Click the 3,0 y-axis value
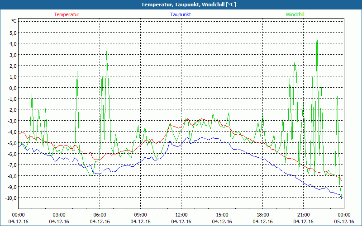 pyautogui.click(x=13, y=55)
